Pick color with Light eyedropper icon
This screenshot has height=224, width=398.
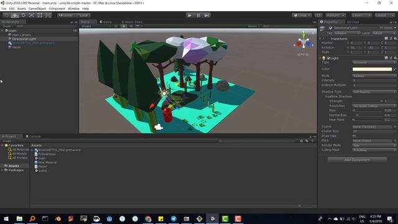pos(395,69)
